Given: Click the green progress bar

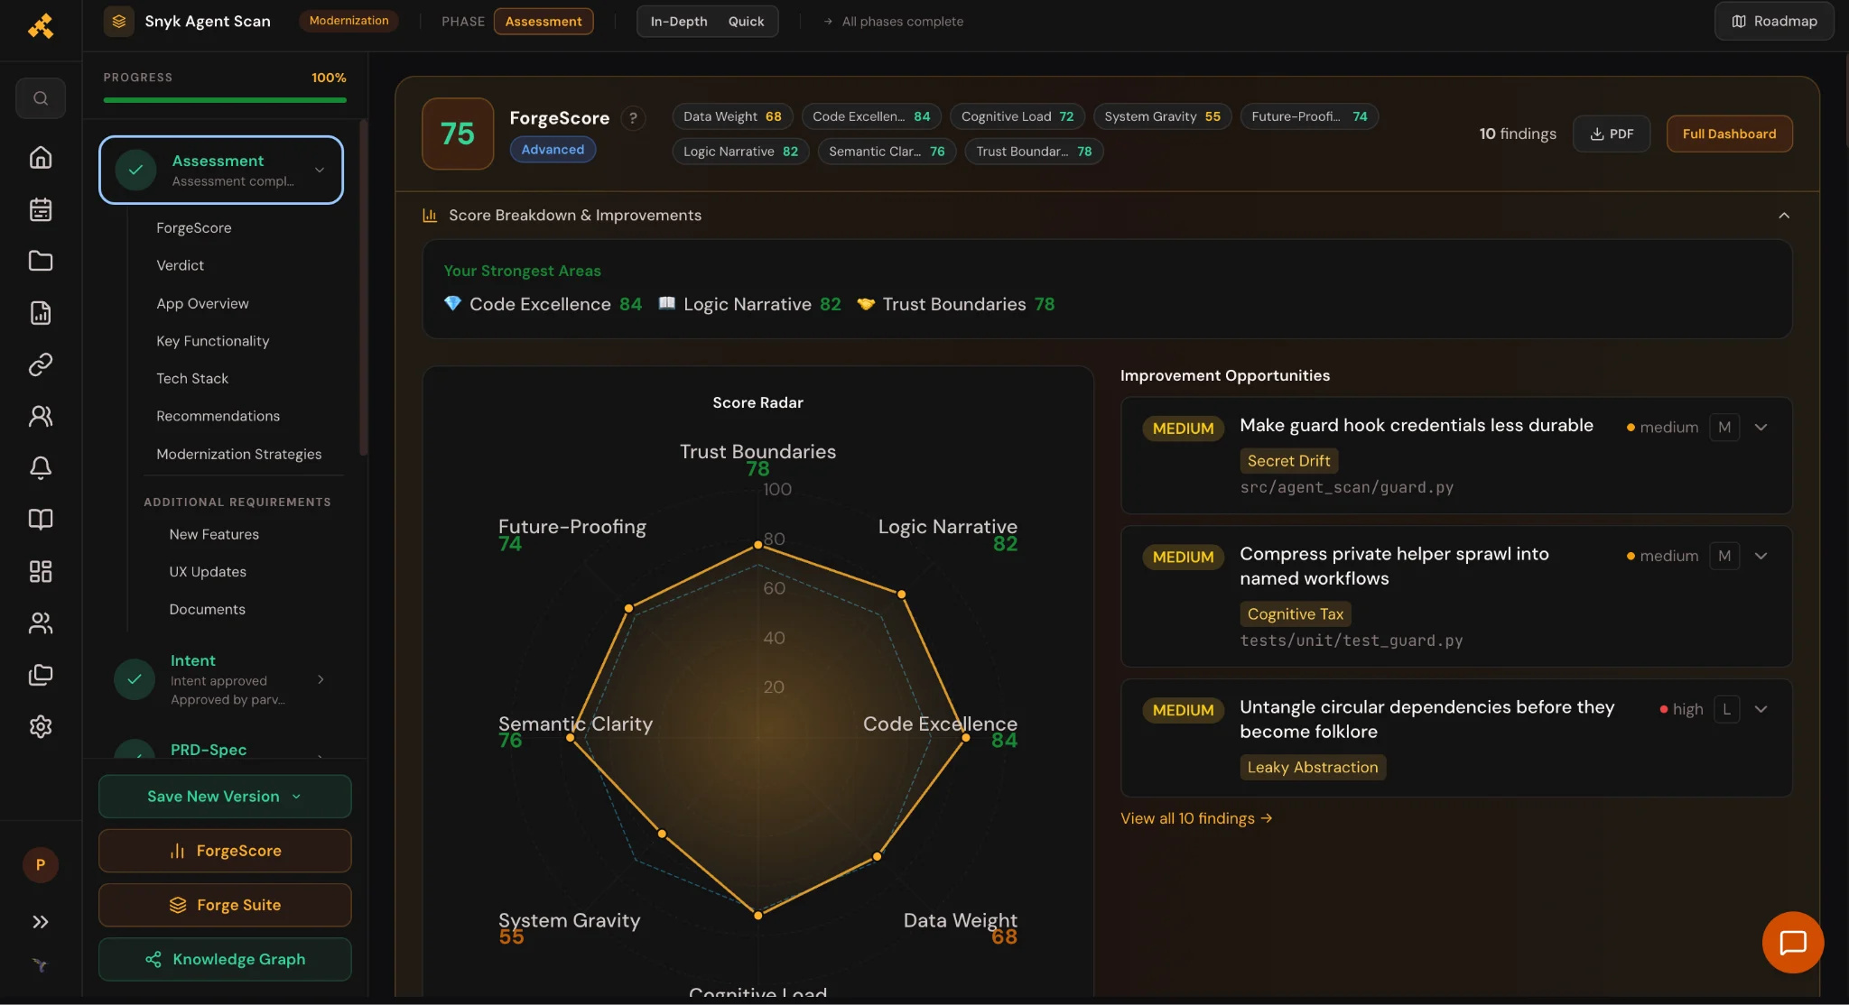Looking at the screenshot, I should tap(225, 100).
